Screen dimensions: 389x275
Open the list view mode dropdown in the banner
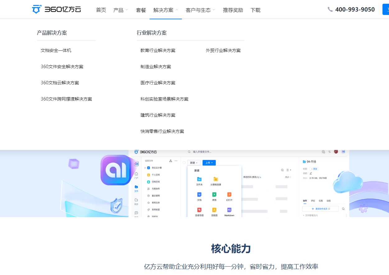click(289, 170)
